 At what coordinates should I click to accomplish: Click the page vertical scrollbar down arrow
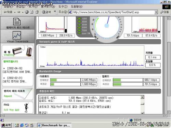tap(169, 112)
